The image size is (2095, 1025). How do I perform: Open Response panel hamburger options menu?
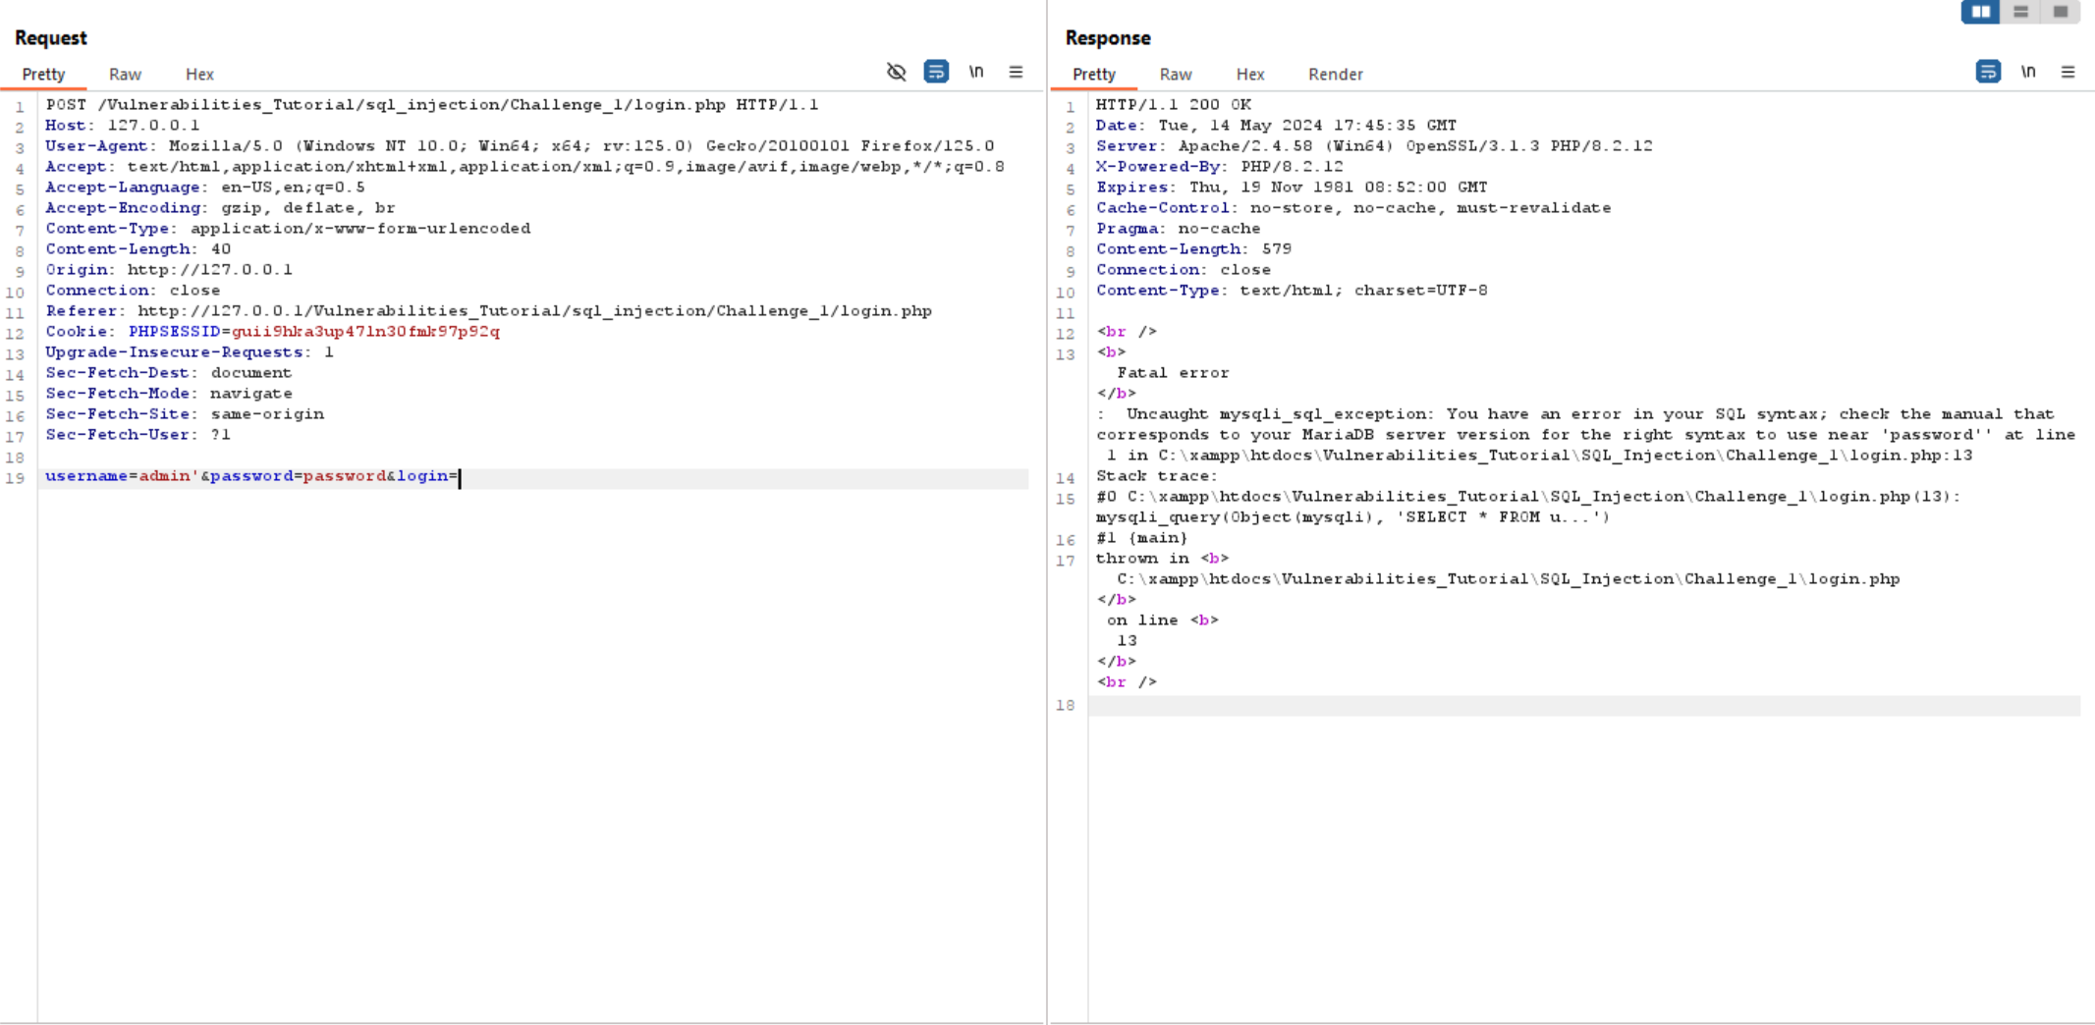pos(2067,72)
